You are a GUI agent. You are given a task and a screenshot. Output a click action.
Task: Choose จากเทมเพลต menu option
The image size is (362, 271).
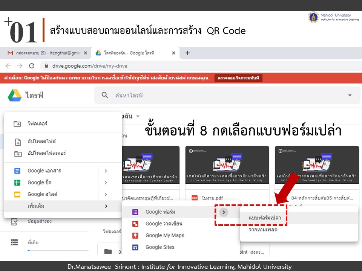[x=263, y=229]
